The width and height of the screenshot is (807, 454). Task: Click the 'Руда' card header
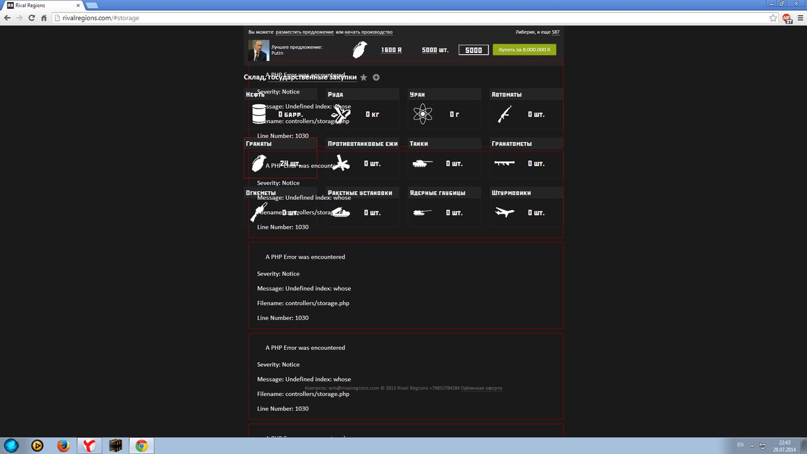click(x=363, y=95)
